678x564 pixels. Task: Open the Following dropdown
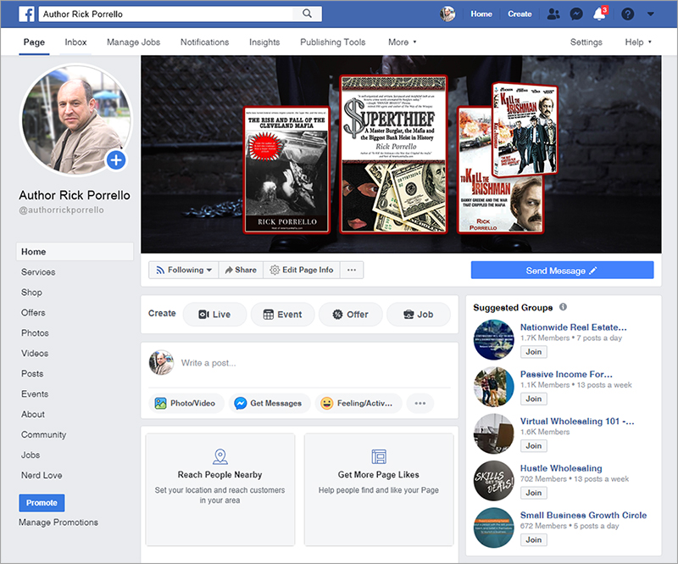click(183, 270)
